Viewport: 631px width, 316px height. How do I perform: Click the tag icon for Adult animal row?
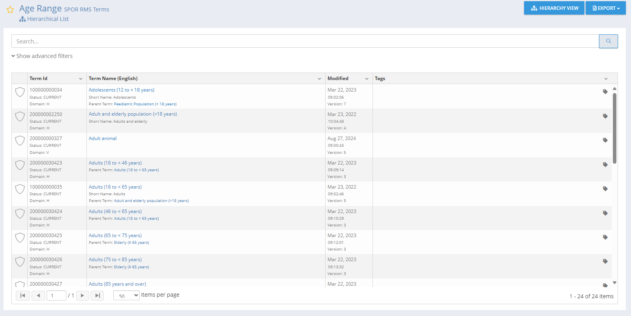tap(605, 140)
